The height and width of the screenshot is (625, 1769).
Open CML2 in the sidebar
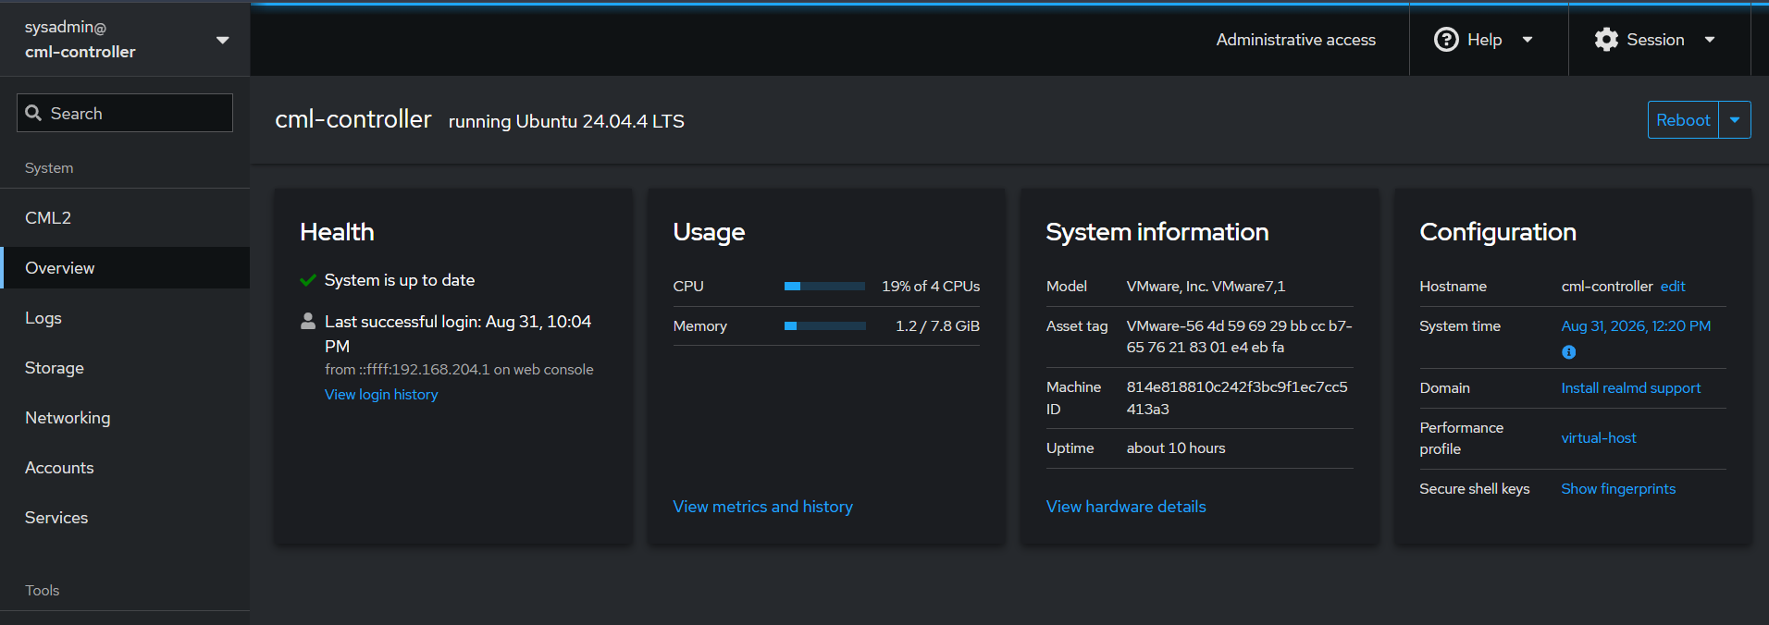pos(125,218)
